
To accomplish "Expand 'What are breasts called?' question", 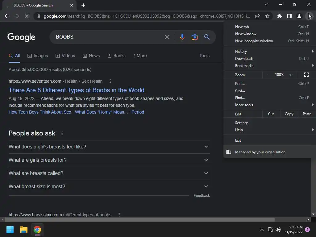I will (109, 173).
